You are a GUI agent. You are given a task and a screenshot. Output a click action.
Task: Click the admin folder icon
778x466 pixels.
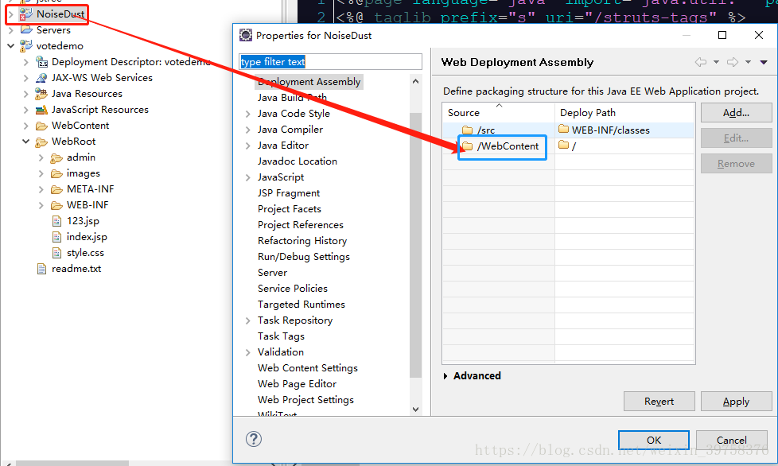[x=56, y=157]
